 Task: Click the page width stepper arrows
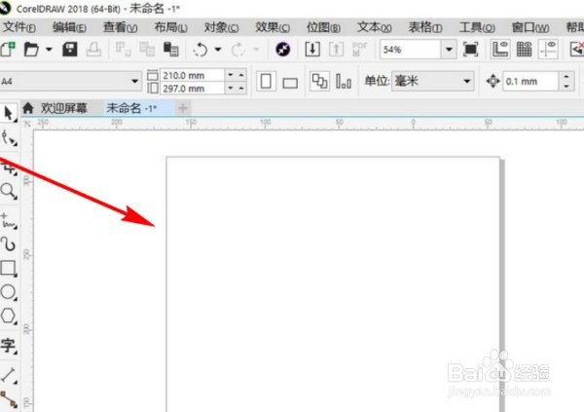coord(236,75)
